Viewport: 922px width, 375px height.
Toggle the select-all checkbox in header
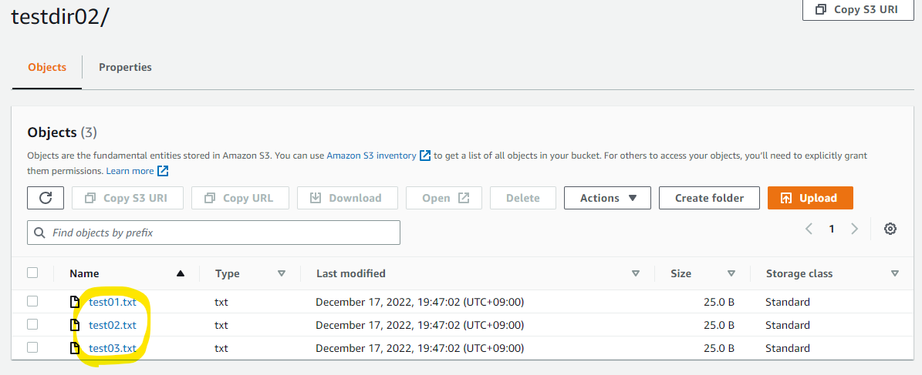click(32, 273)
